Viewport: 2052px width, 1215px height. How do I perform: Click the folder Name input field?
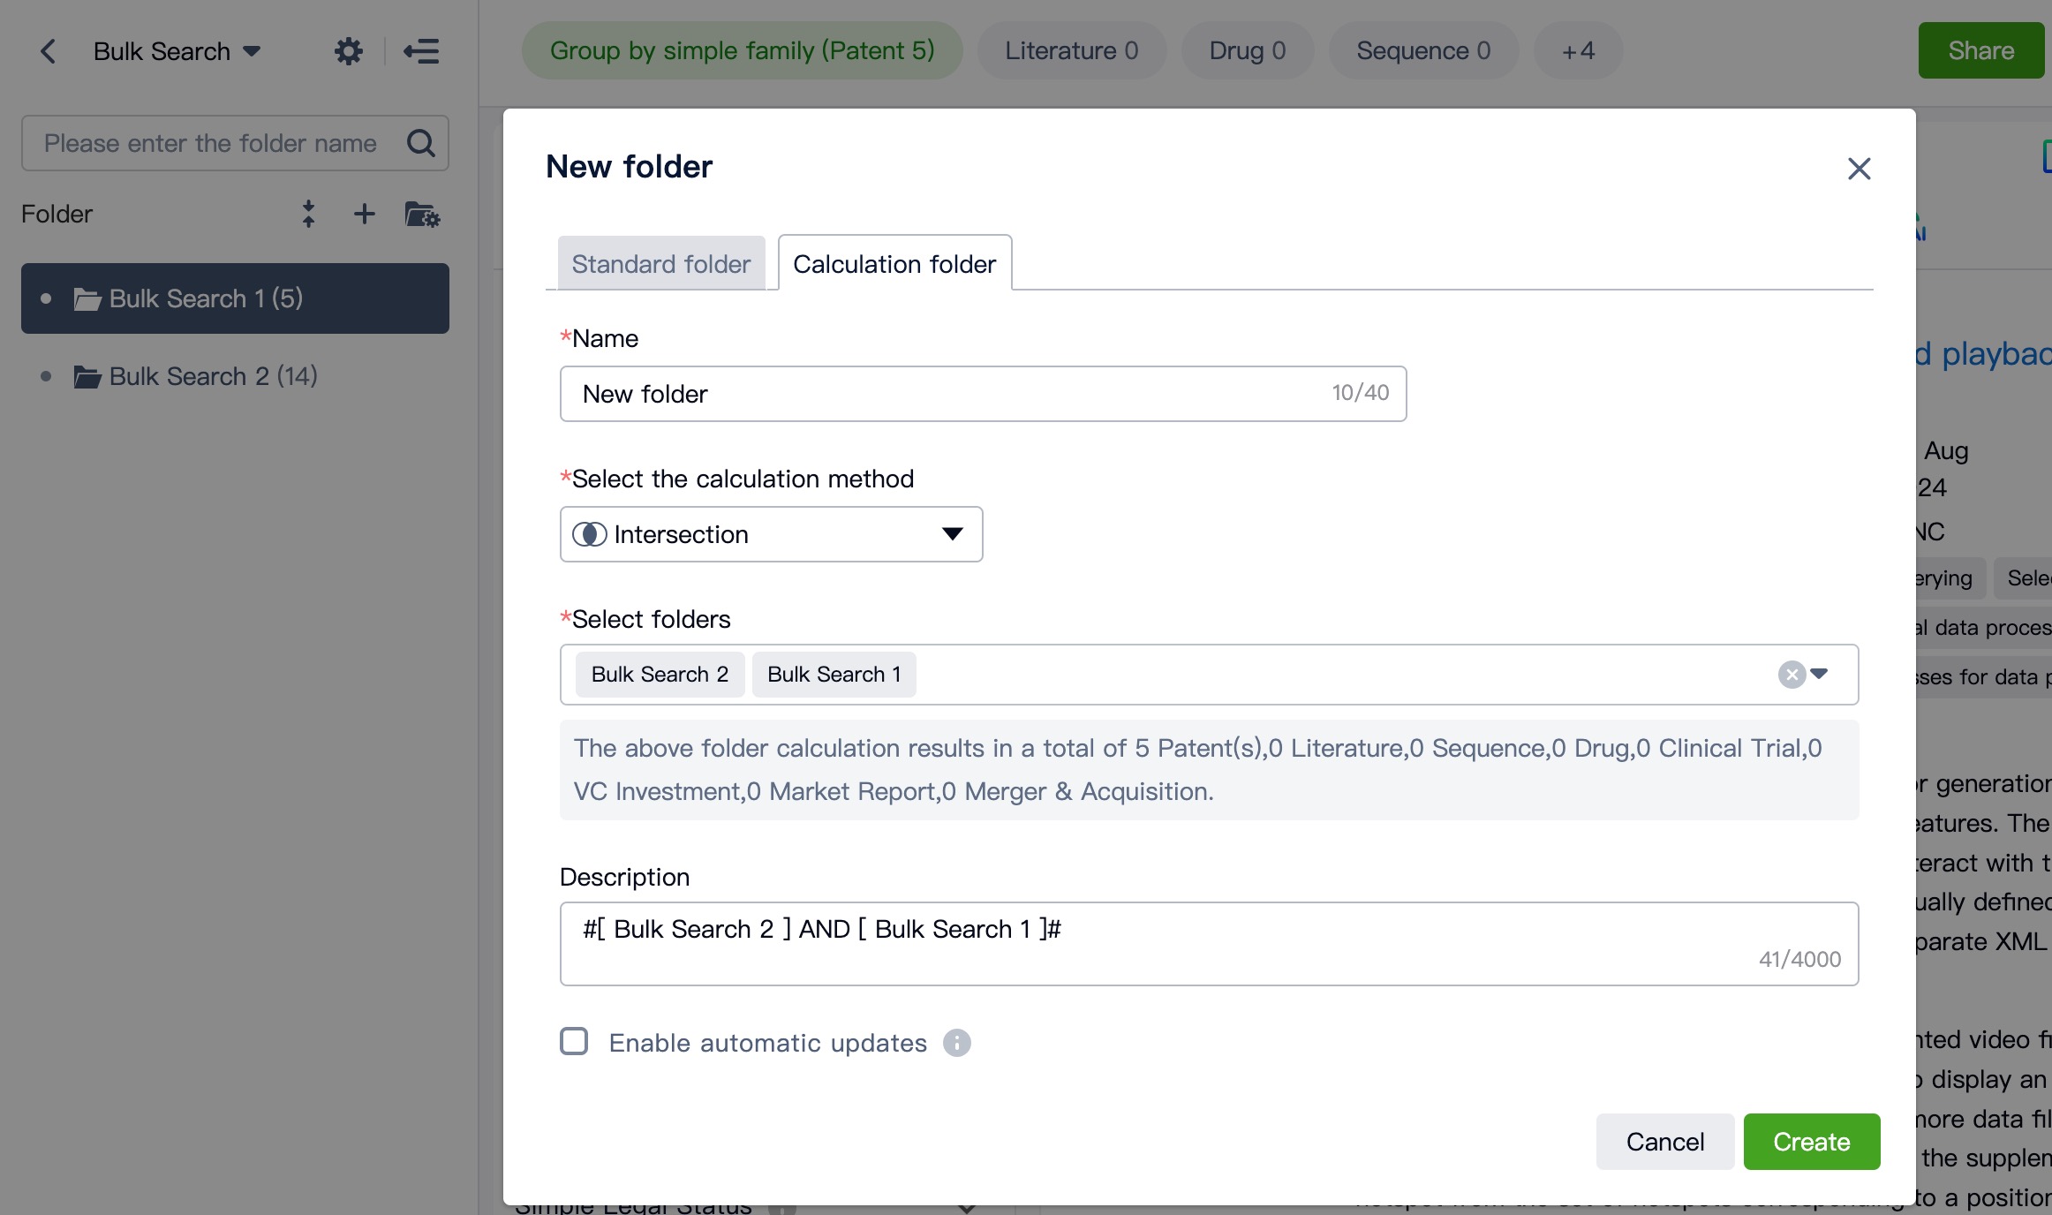(945, 394)
